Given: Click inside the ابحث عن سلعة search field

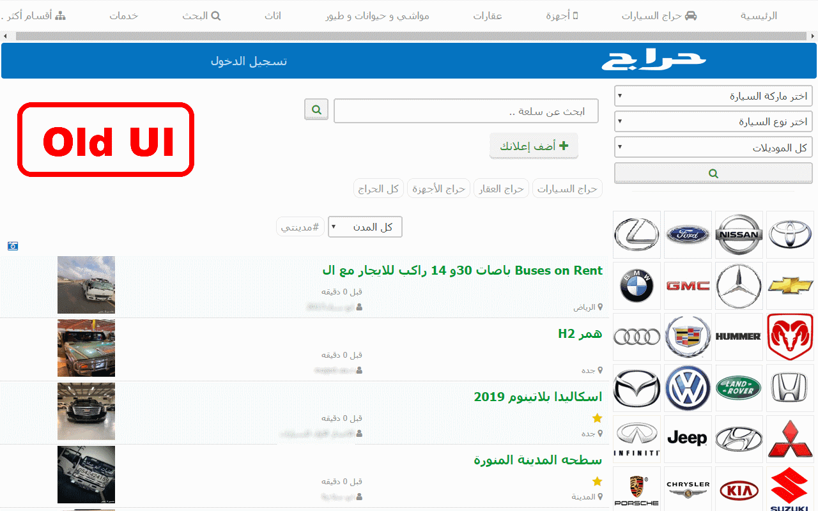Looking at the screenshot, I should pyautogui.click(x=466, y=110).
